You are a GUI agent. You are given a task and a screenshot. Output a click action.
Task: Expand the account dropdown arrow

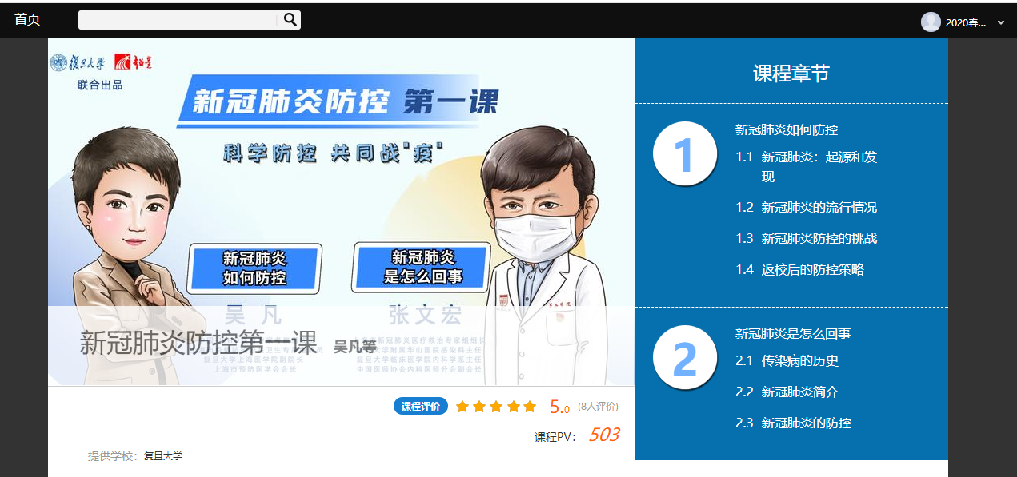click(x=1000, y=22)
